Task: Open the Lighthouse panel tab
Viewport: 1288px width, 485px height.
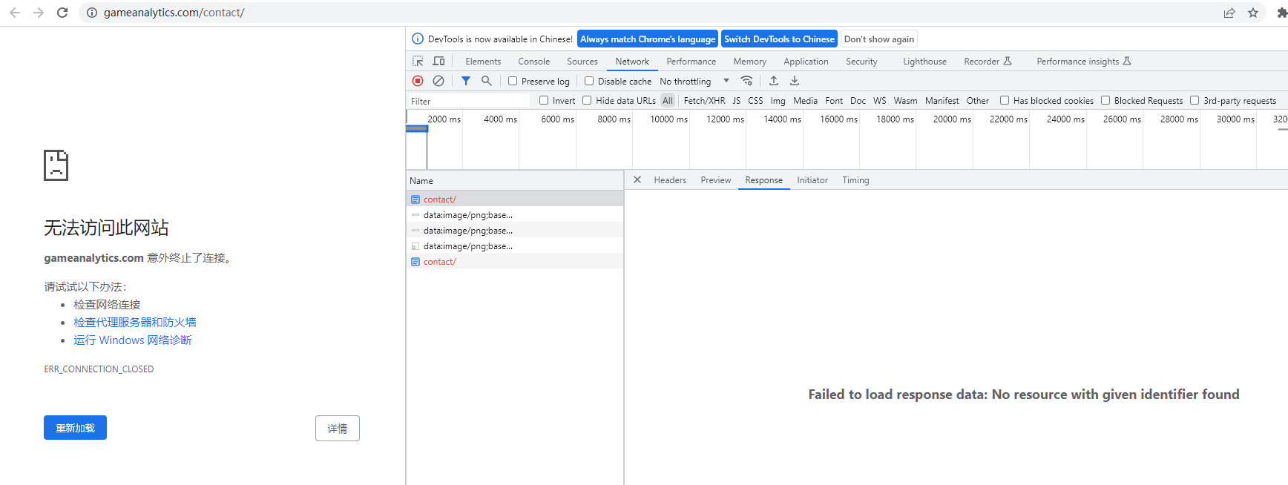Action: (924, 62)
